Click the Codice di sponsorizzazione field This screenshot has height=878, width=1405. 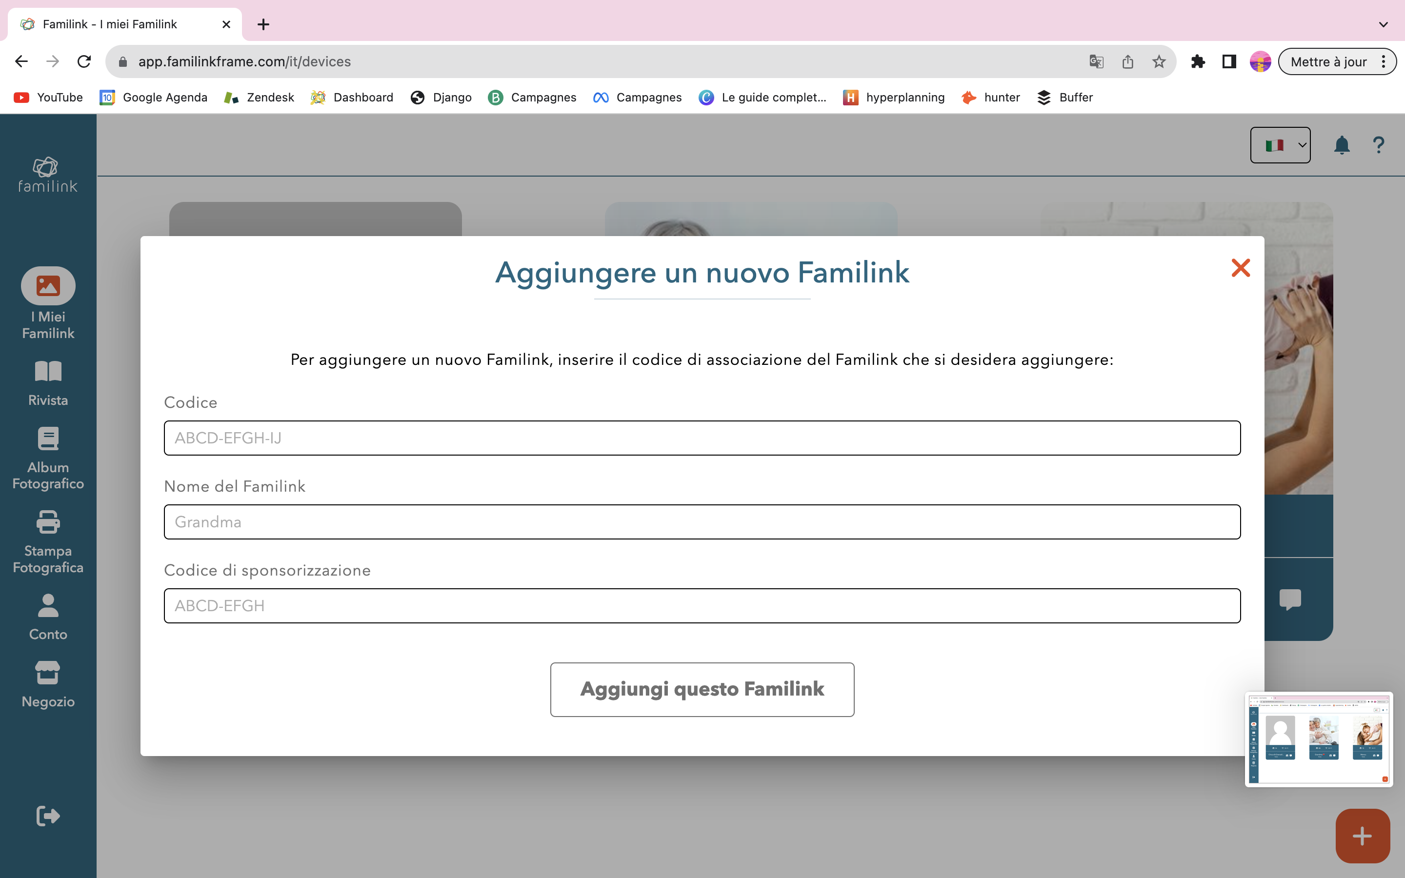[x=702, y=606]
